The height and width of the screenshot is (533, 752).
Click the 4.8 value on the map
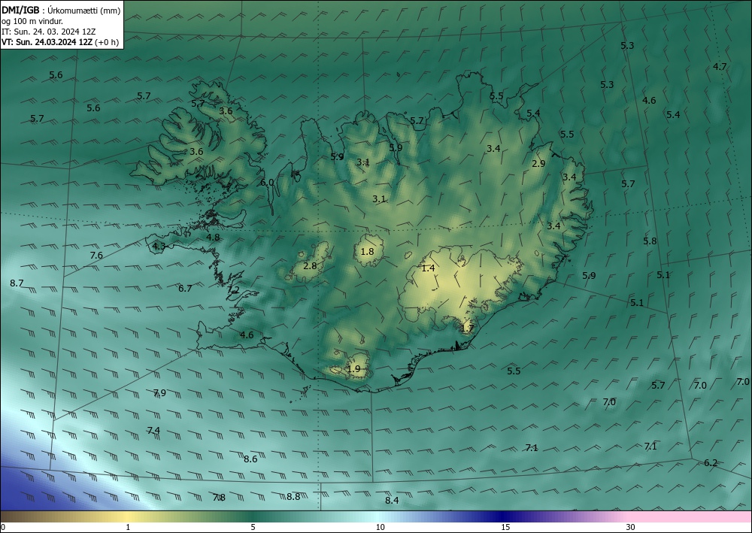[x=213, y=238]
